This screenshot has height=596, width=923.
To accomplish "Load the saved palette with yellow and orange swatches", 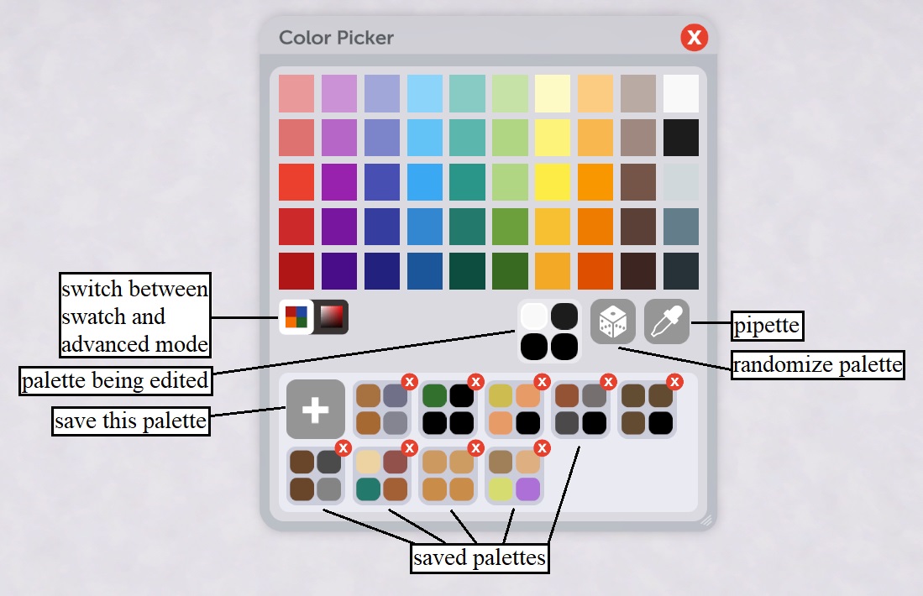I will (x=515, y=409).
